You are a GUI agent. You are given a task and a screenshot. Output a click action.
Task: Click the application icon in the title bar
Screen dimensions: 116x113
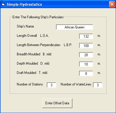point(3,4)
